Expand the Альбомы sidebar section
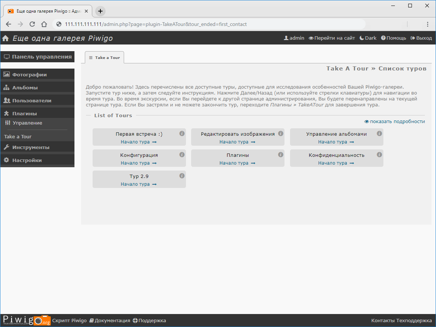Image resolution: width=436 pixels, height=327 pixels. pos(25,88)
